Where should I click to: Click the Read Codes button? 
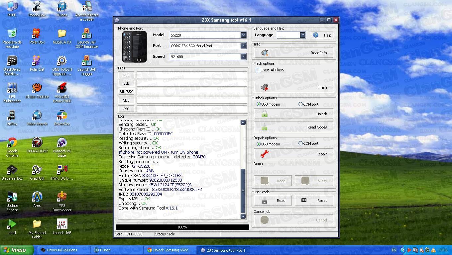point(293,127)
